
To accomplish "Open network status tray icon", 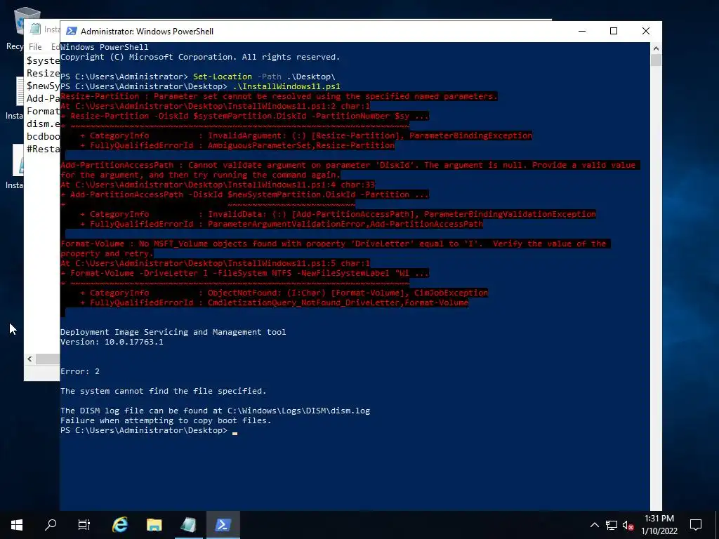I will tap(612, 525).
